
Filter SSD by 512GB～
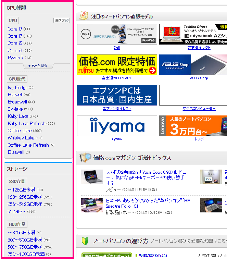pyautogui.click(x=17, y=211)
